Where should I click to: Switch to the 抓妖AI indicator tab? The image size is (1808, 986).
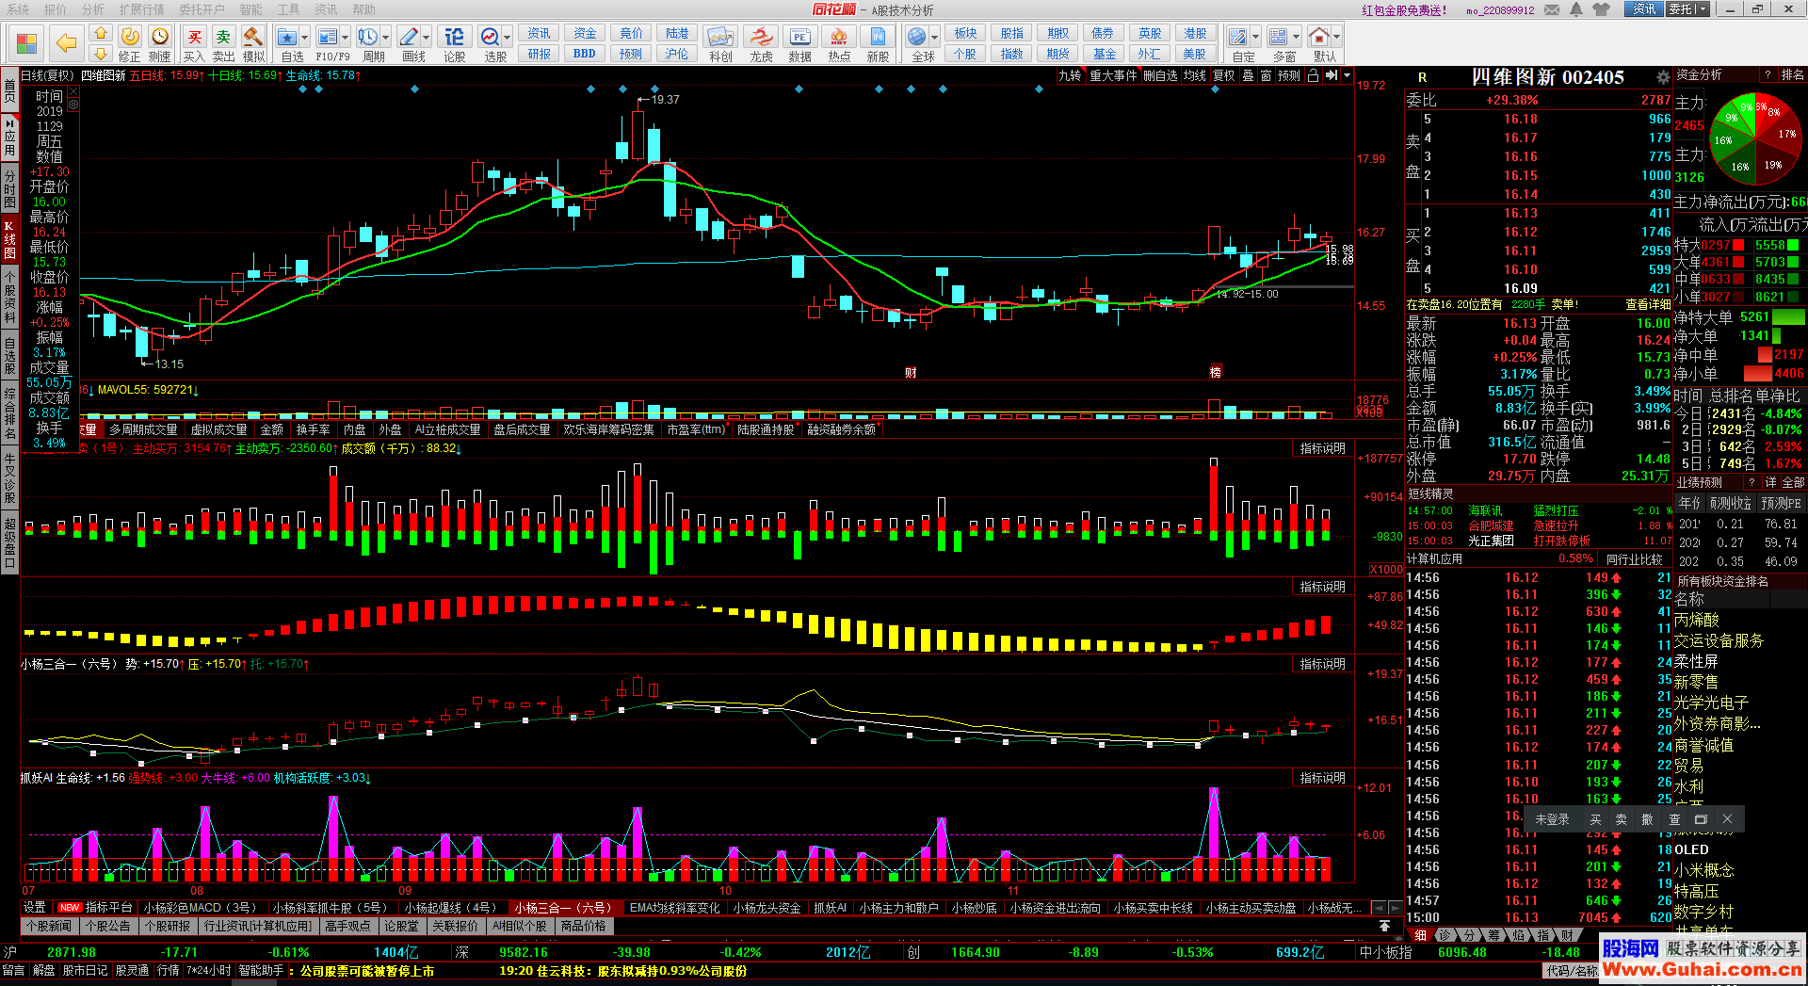point(831,908)
